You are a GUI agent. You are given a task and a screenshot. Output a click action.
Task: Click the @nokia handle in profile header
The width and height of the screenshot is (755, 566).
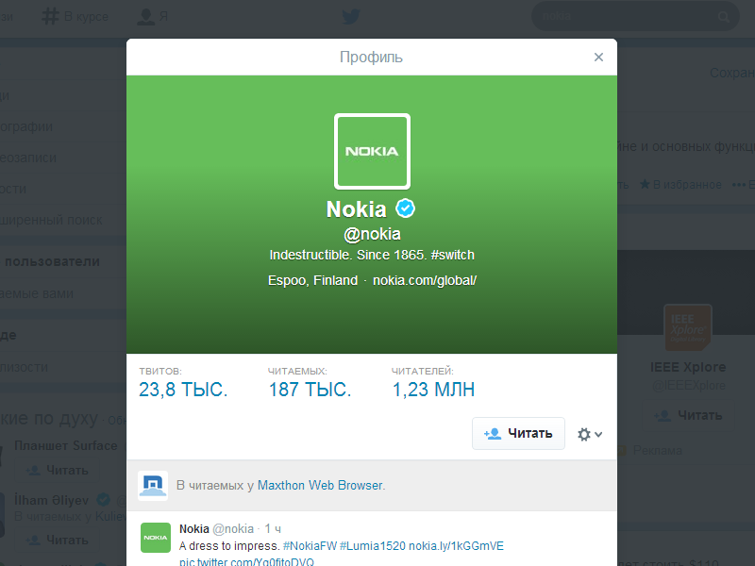[x=372, y=234]
